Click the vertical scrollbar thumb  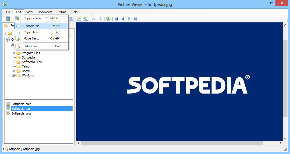click(286, 78)
